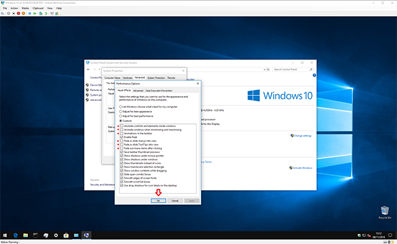Open the Action menu in VM Connection
The image size is (397, 244).
[x=14, y=8]
